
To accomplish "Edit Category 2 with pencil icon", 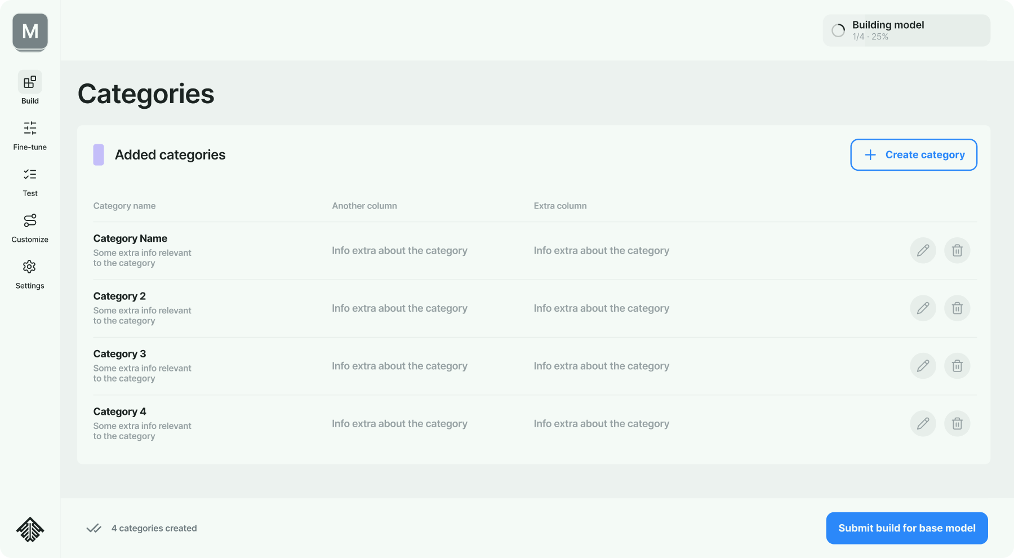I will (923, 308).
